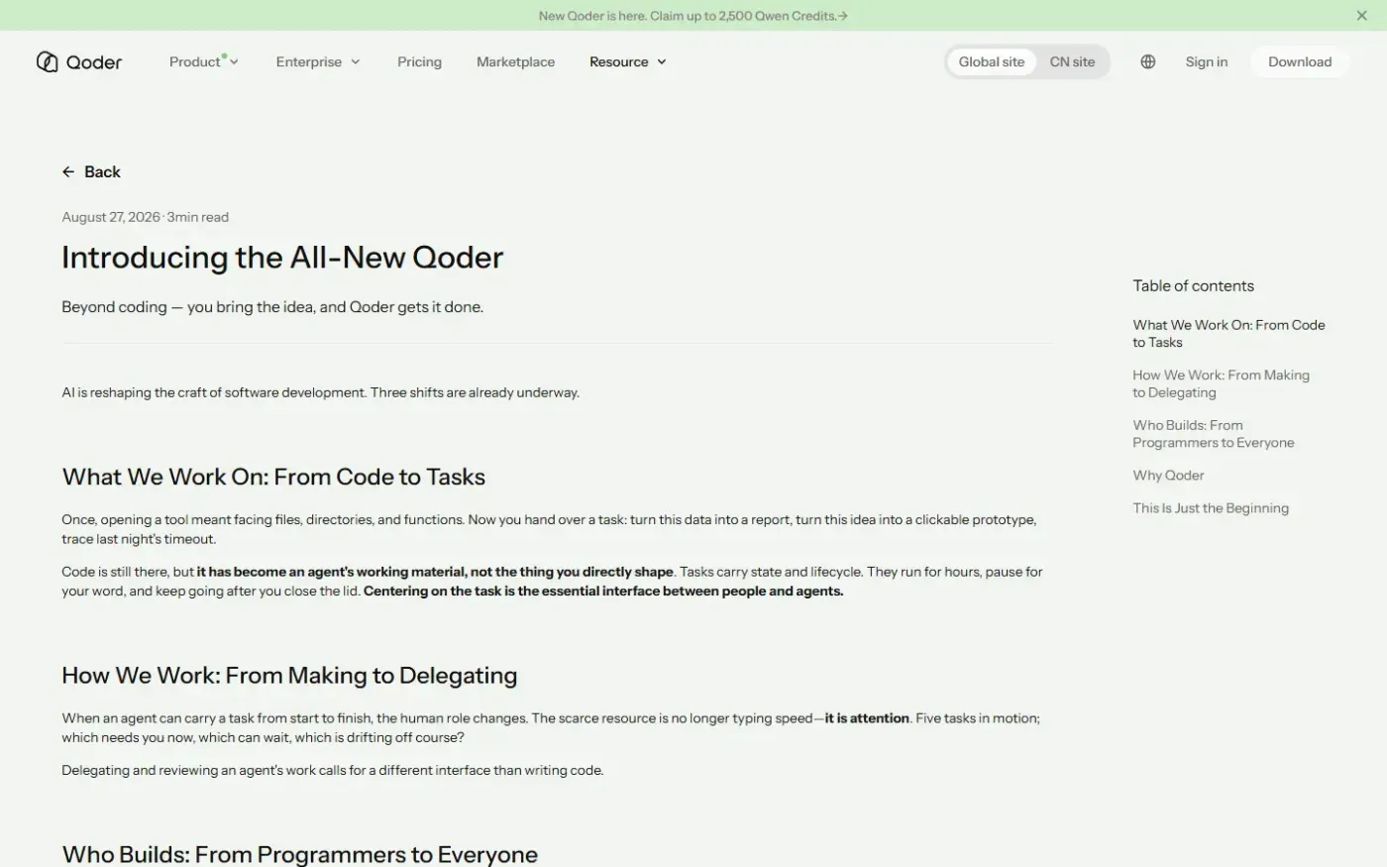Click Sign in

[x=1206, y=61]
